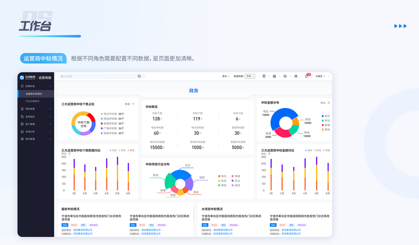Click the 友商监控 sidebar icon

coord(22,117)
